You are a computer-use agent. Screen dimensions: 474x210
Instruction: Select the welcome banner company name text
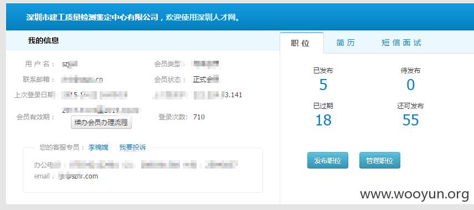coord(92,17)
